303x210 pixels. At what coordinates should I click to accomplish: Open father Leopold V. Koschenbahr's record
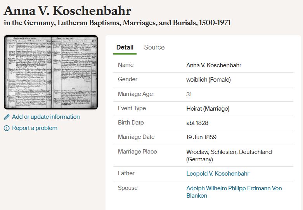pyautogui.click(x=218, y=174)
